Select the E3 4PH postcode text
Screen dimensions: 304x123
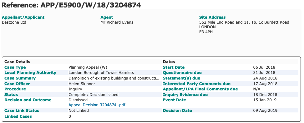pos(206,32)
